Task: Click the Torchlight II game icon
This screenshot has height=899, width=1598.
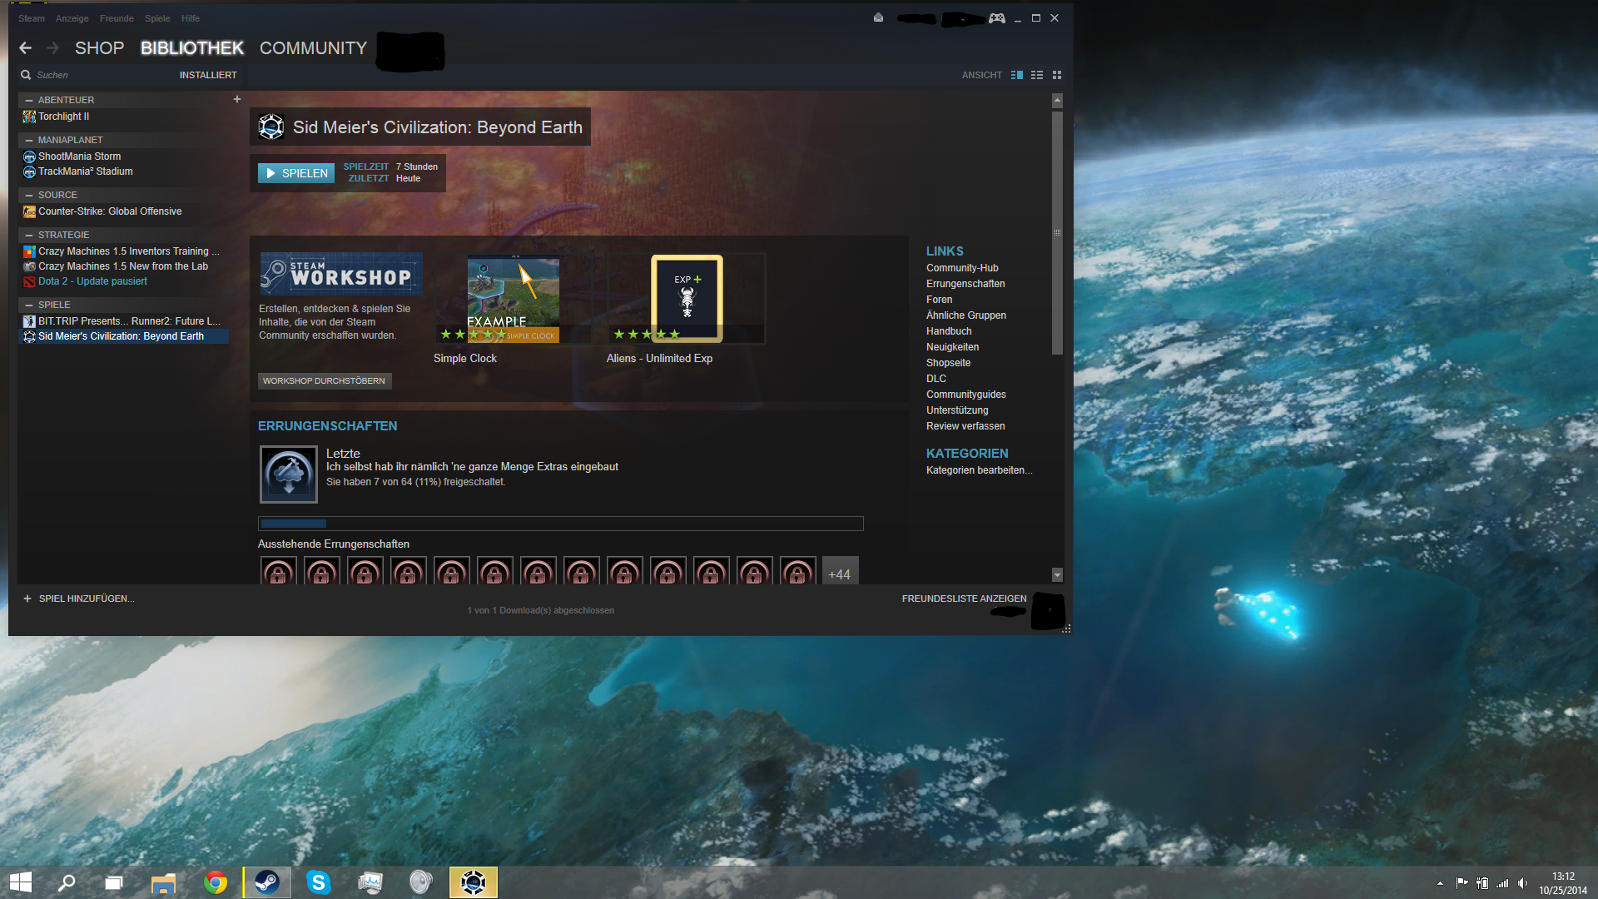Action: (x=29, y=117)
